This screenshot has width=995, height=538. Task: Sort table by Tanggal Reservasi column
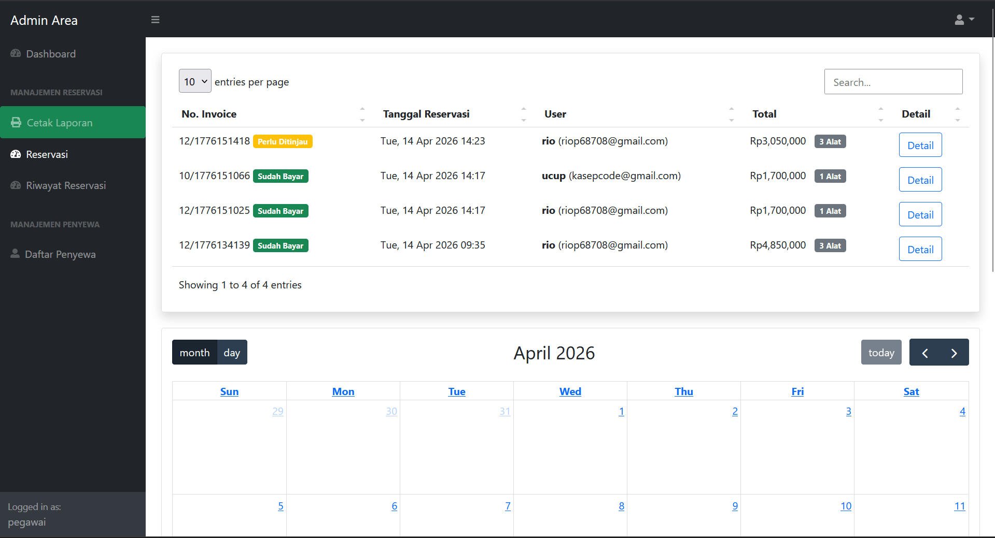point(455,114)
